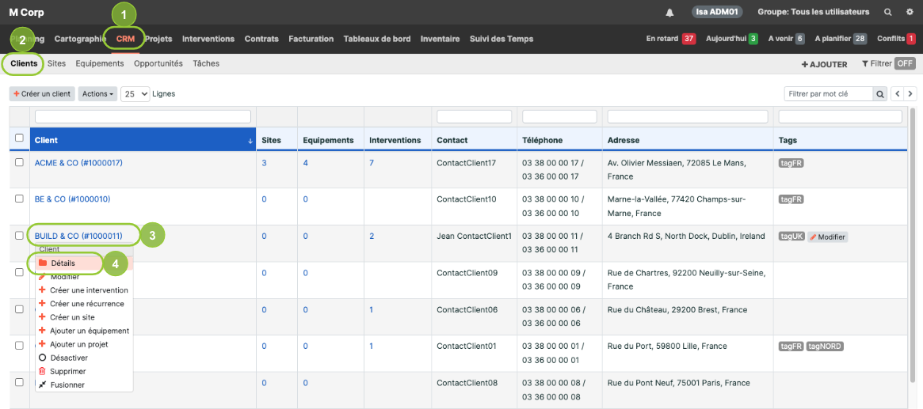This screenshot has width=923, height=409.
Task: Click the A venir 6 counter
Action: [787, 39]
